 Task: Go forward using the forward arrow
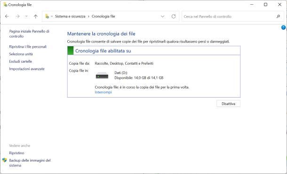coord(17,17)
